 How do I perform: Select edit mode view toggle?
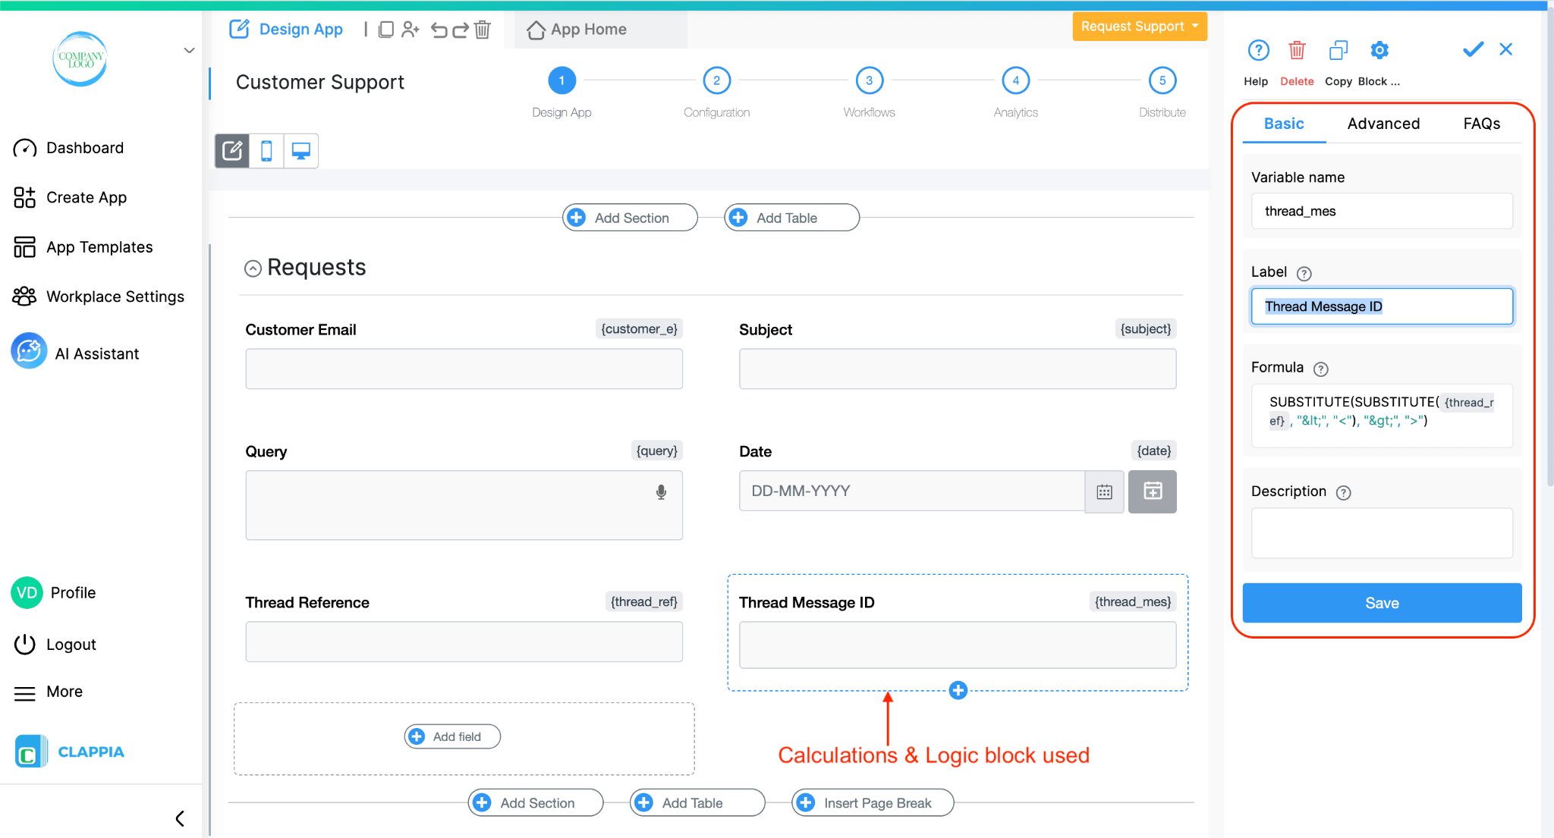[232, 151]
